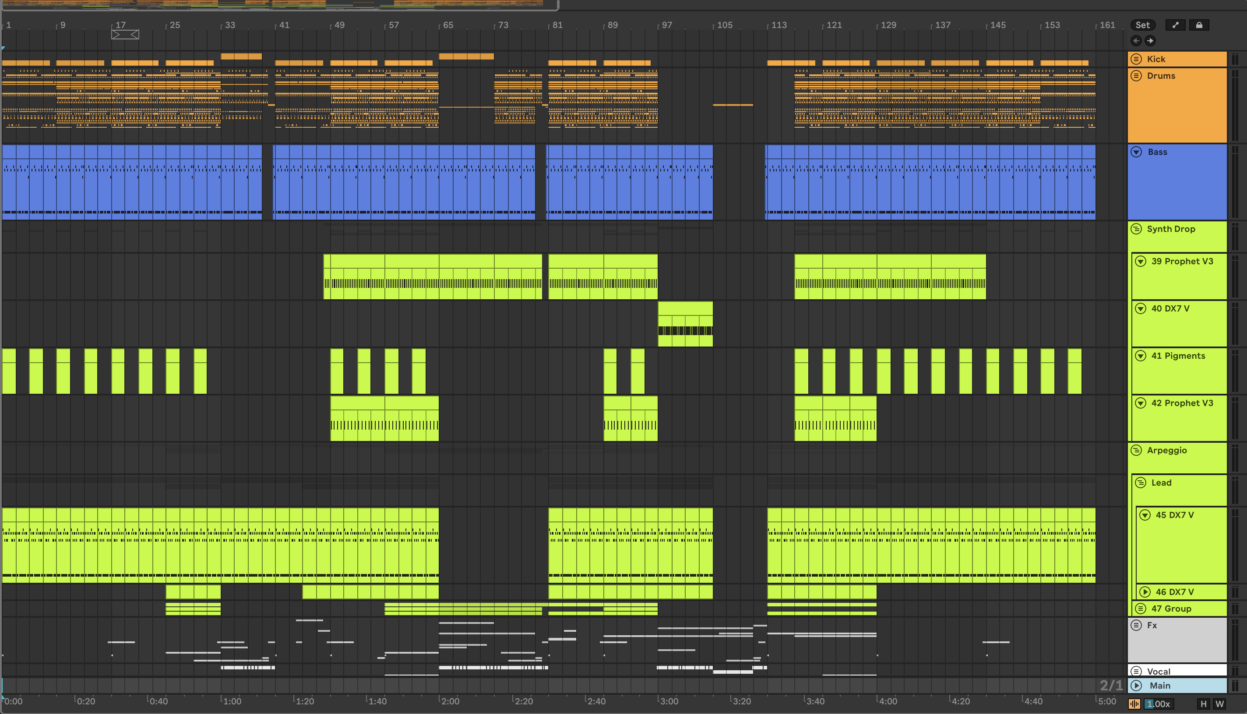Viewport: 1247px width, 714px height.
Task: Collapse the 39 Prophet V3 track
Action: (1141, 261)
